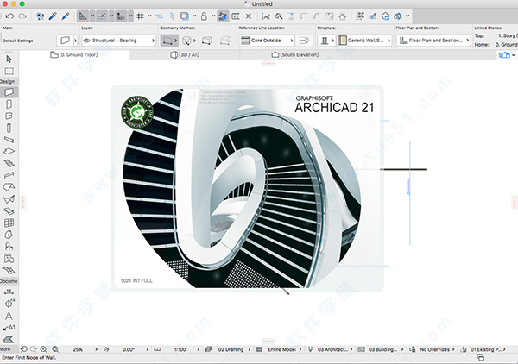The height and width of the screenshot is (364, 518).
Task: Toggle suspend groups button
Action: (x=223, y=16)
